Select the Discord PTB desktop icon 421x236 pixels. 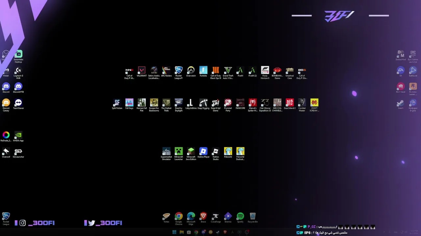click(18, 88)
